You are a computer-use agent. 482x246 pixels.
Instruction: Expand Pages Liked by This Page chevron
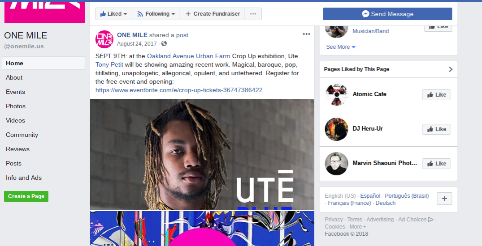point(450,69)
